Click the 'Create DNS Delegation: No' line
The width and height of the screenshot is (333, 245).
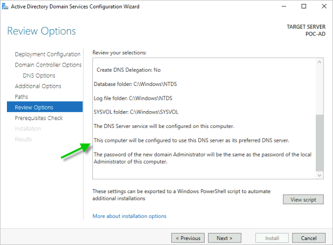[x=128, y=70]
